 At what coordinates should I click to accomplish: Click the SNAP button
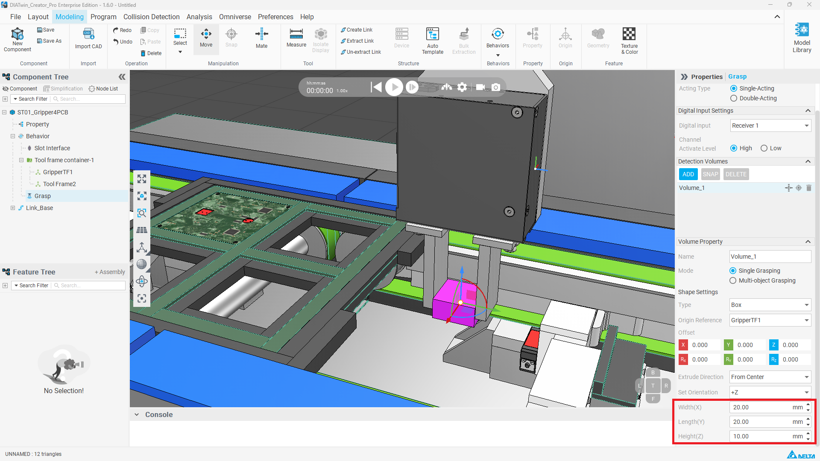(x=710, y=174)
